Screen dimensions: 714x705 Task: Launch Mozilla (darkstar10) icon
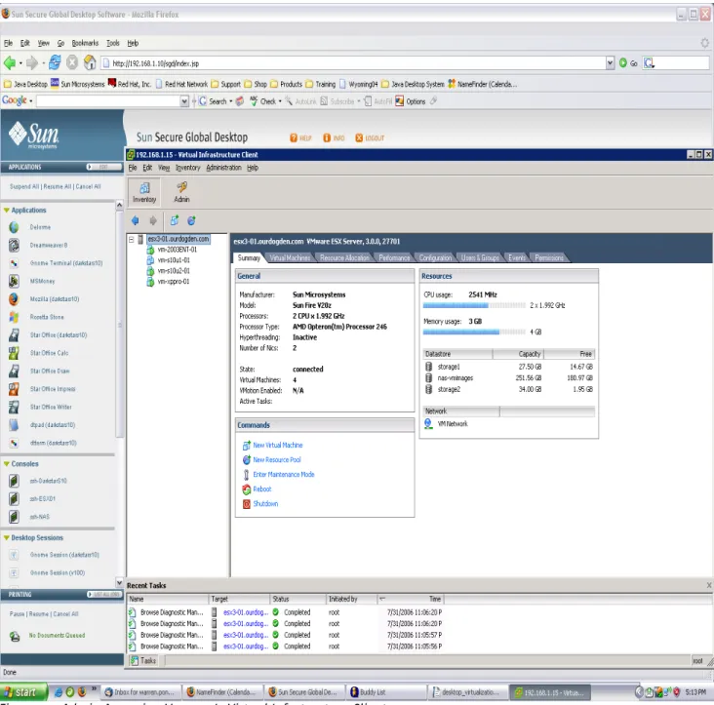point(14,299)
